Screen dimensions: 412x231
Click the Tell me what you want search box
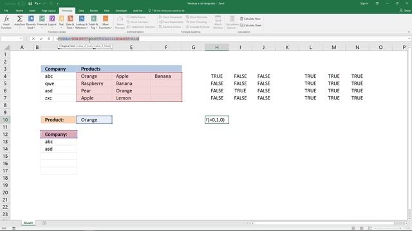[x=167, y=11]
